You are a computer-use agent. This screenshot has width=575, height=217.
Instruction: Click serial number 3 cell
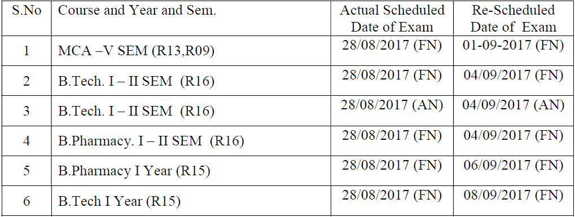(27, 111)
